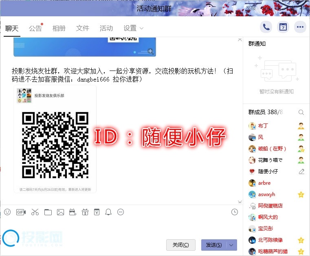Click star badge next to aswxyh
Screen dimensions: 310x256
coord(301,194)
